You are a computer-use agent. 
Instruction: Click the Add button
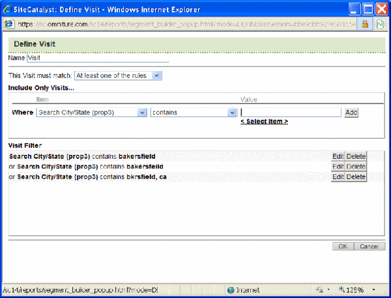click(x=351, y=113)
